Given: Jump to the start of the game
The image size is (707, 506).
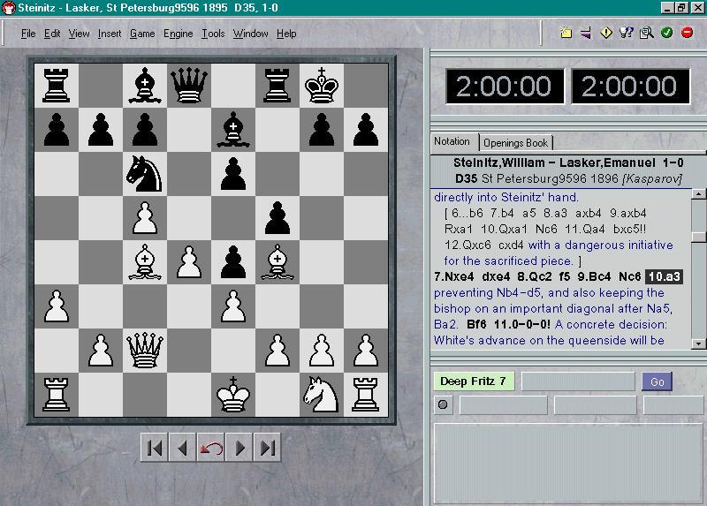Looking at the screenshot, I should [x=154, y=449].
